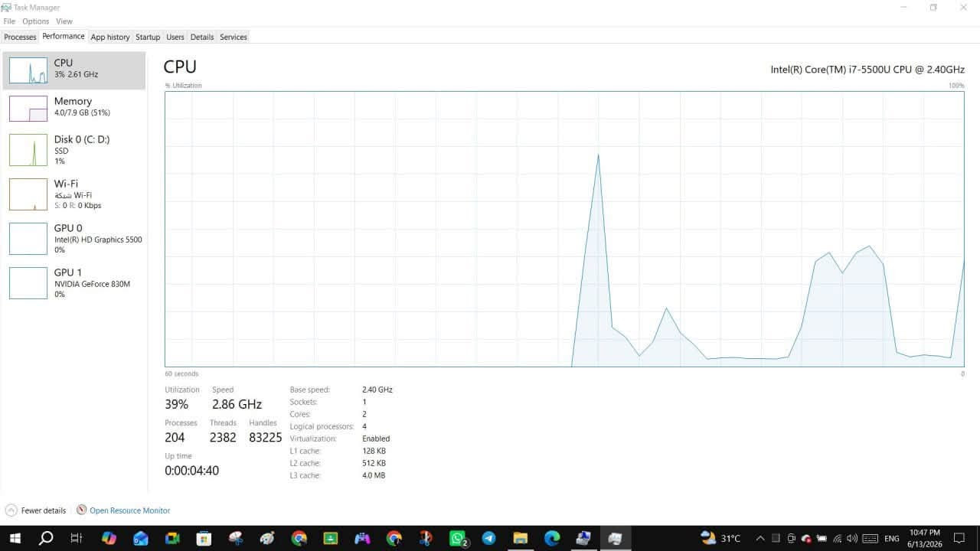Open the Users tab
The image size is (980, 551).
click(x=175, y=37)
